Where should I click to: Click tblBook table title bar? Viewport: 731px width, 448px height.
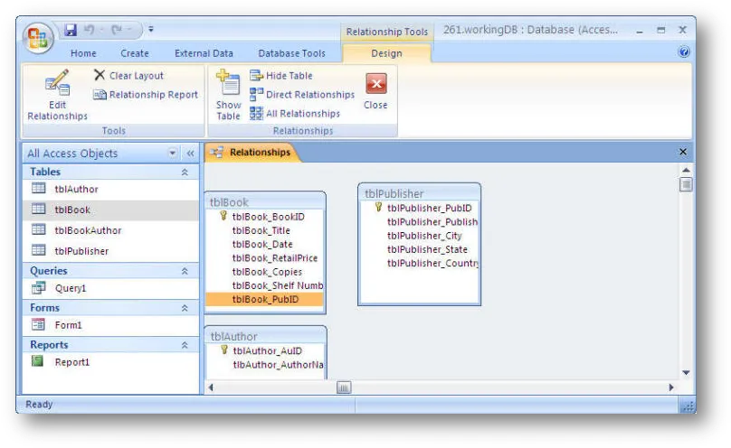point(265,202)
